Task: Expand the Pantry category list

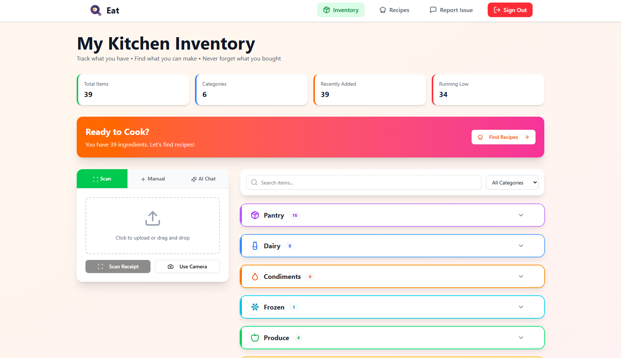Action: [521, 215]
